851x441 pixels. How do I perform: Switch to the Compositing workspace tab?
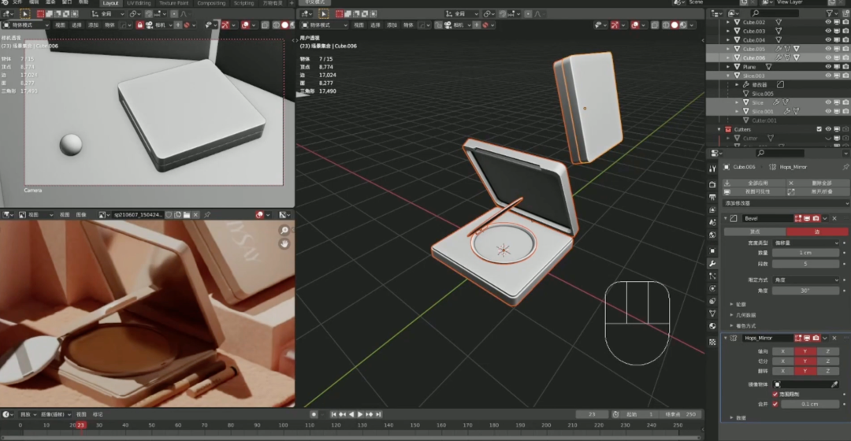[x=211, y=2]
